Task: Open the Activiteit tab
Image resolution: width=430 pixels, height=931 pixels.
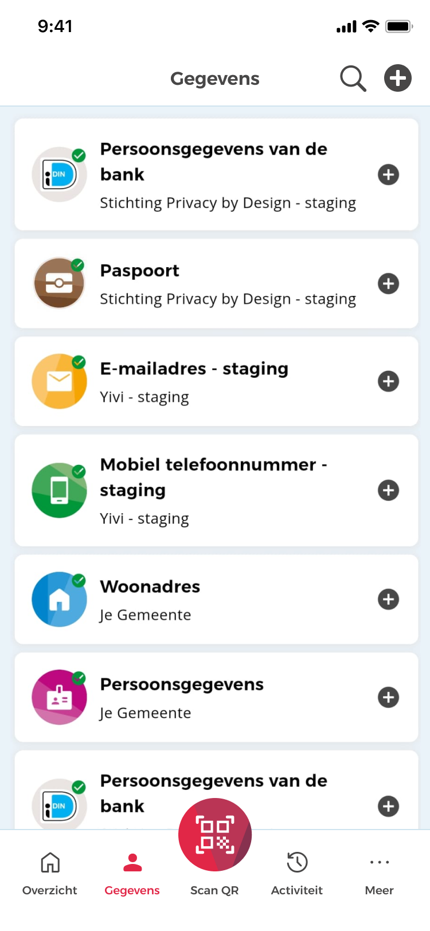Action: click(297, 873)
